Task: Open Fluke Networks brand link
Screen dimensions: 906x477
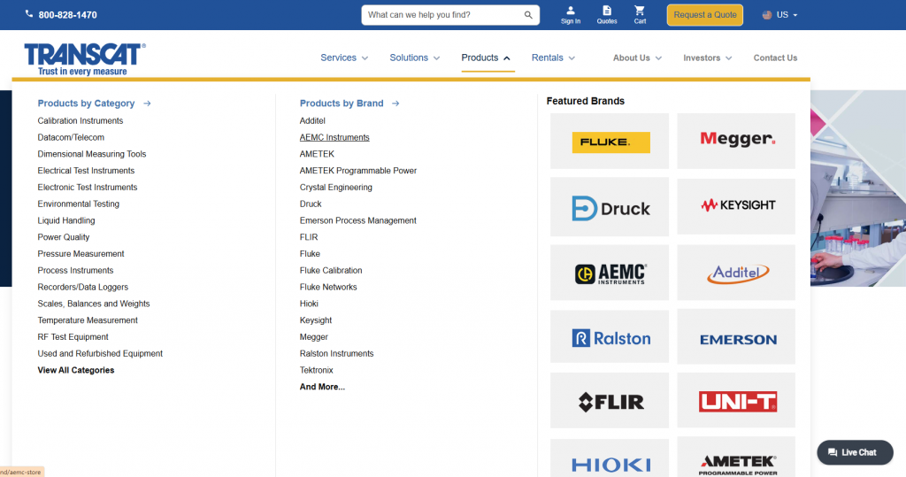Action: [x=328, y=287]
